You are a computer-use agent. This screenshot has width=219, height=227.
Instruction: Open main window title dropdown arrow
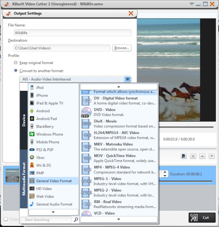(x=192, y=4)
